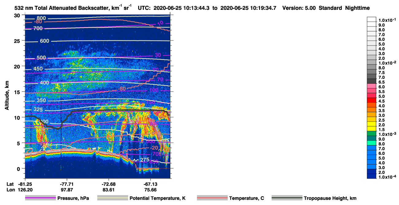399x205 pixels.
Task: Click the magenta Pressure legend line sample
Action: (40, 198)
